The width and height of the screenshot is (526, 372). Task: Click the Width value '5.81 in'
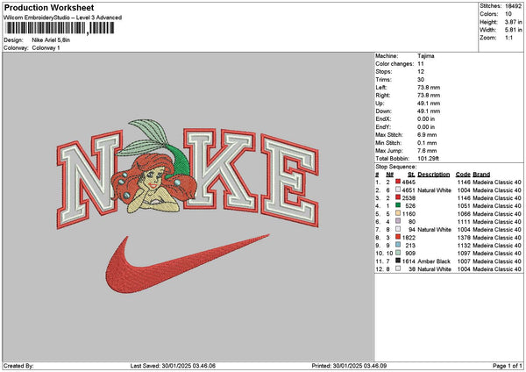[513, 30]
